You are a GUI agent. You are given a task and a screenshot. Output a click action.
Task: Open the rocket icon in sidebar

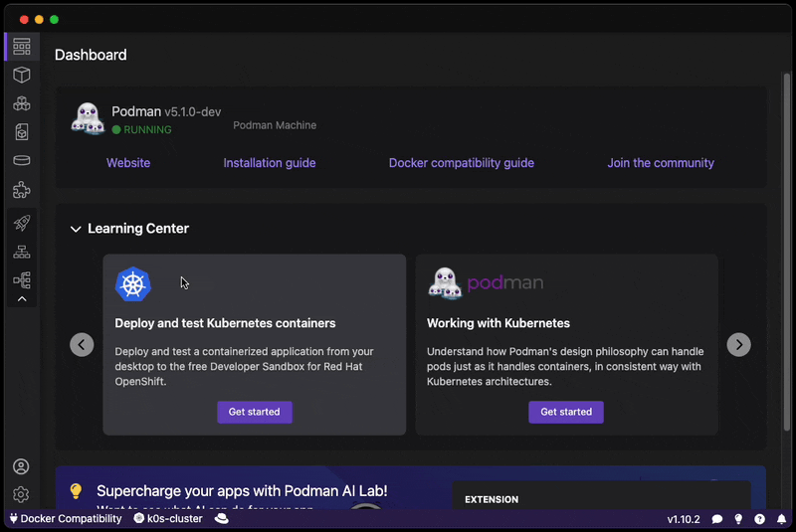(x=21, y=223)
